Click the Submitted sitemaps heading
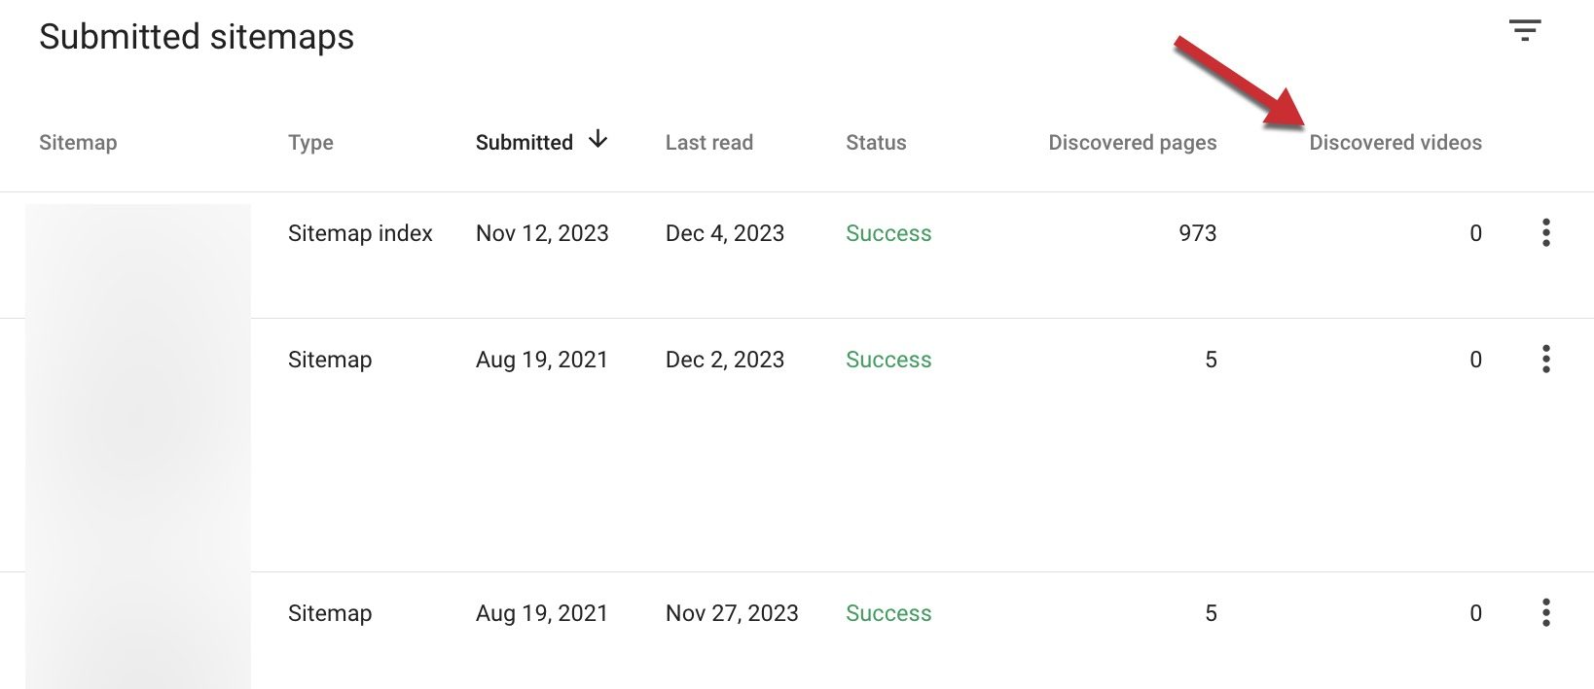Viewport: 1594px width, 689px height. click(197, 37)
